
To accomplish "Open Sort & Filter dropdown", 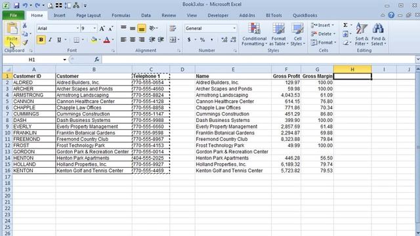I will click(362, 35).
